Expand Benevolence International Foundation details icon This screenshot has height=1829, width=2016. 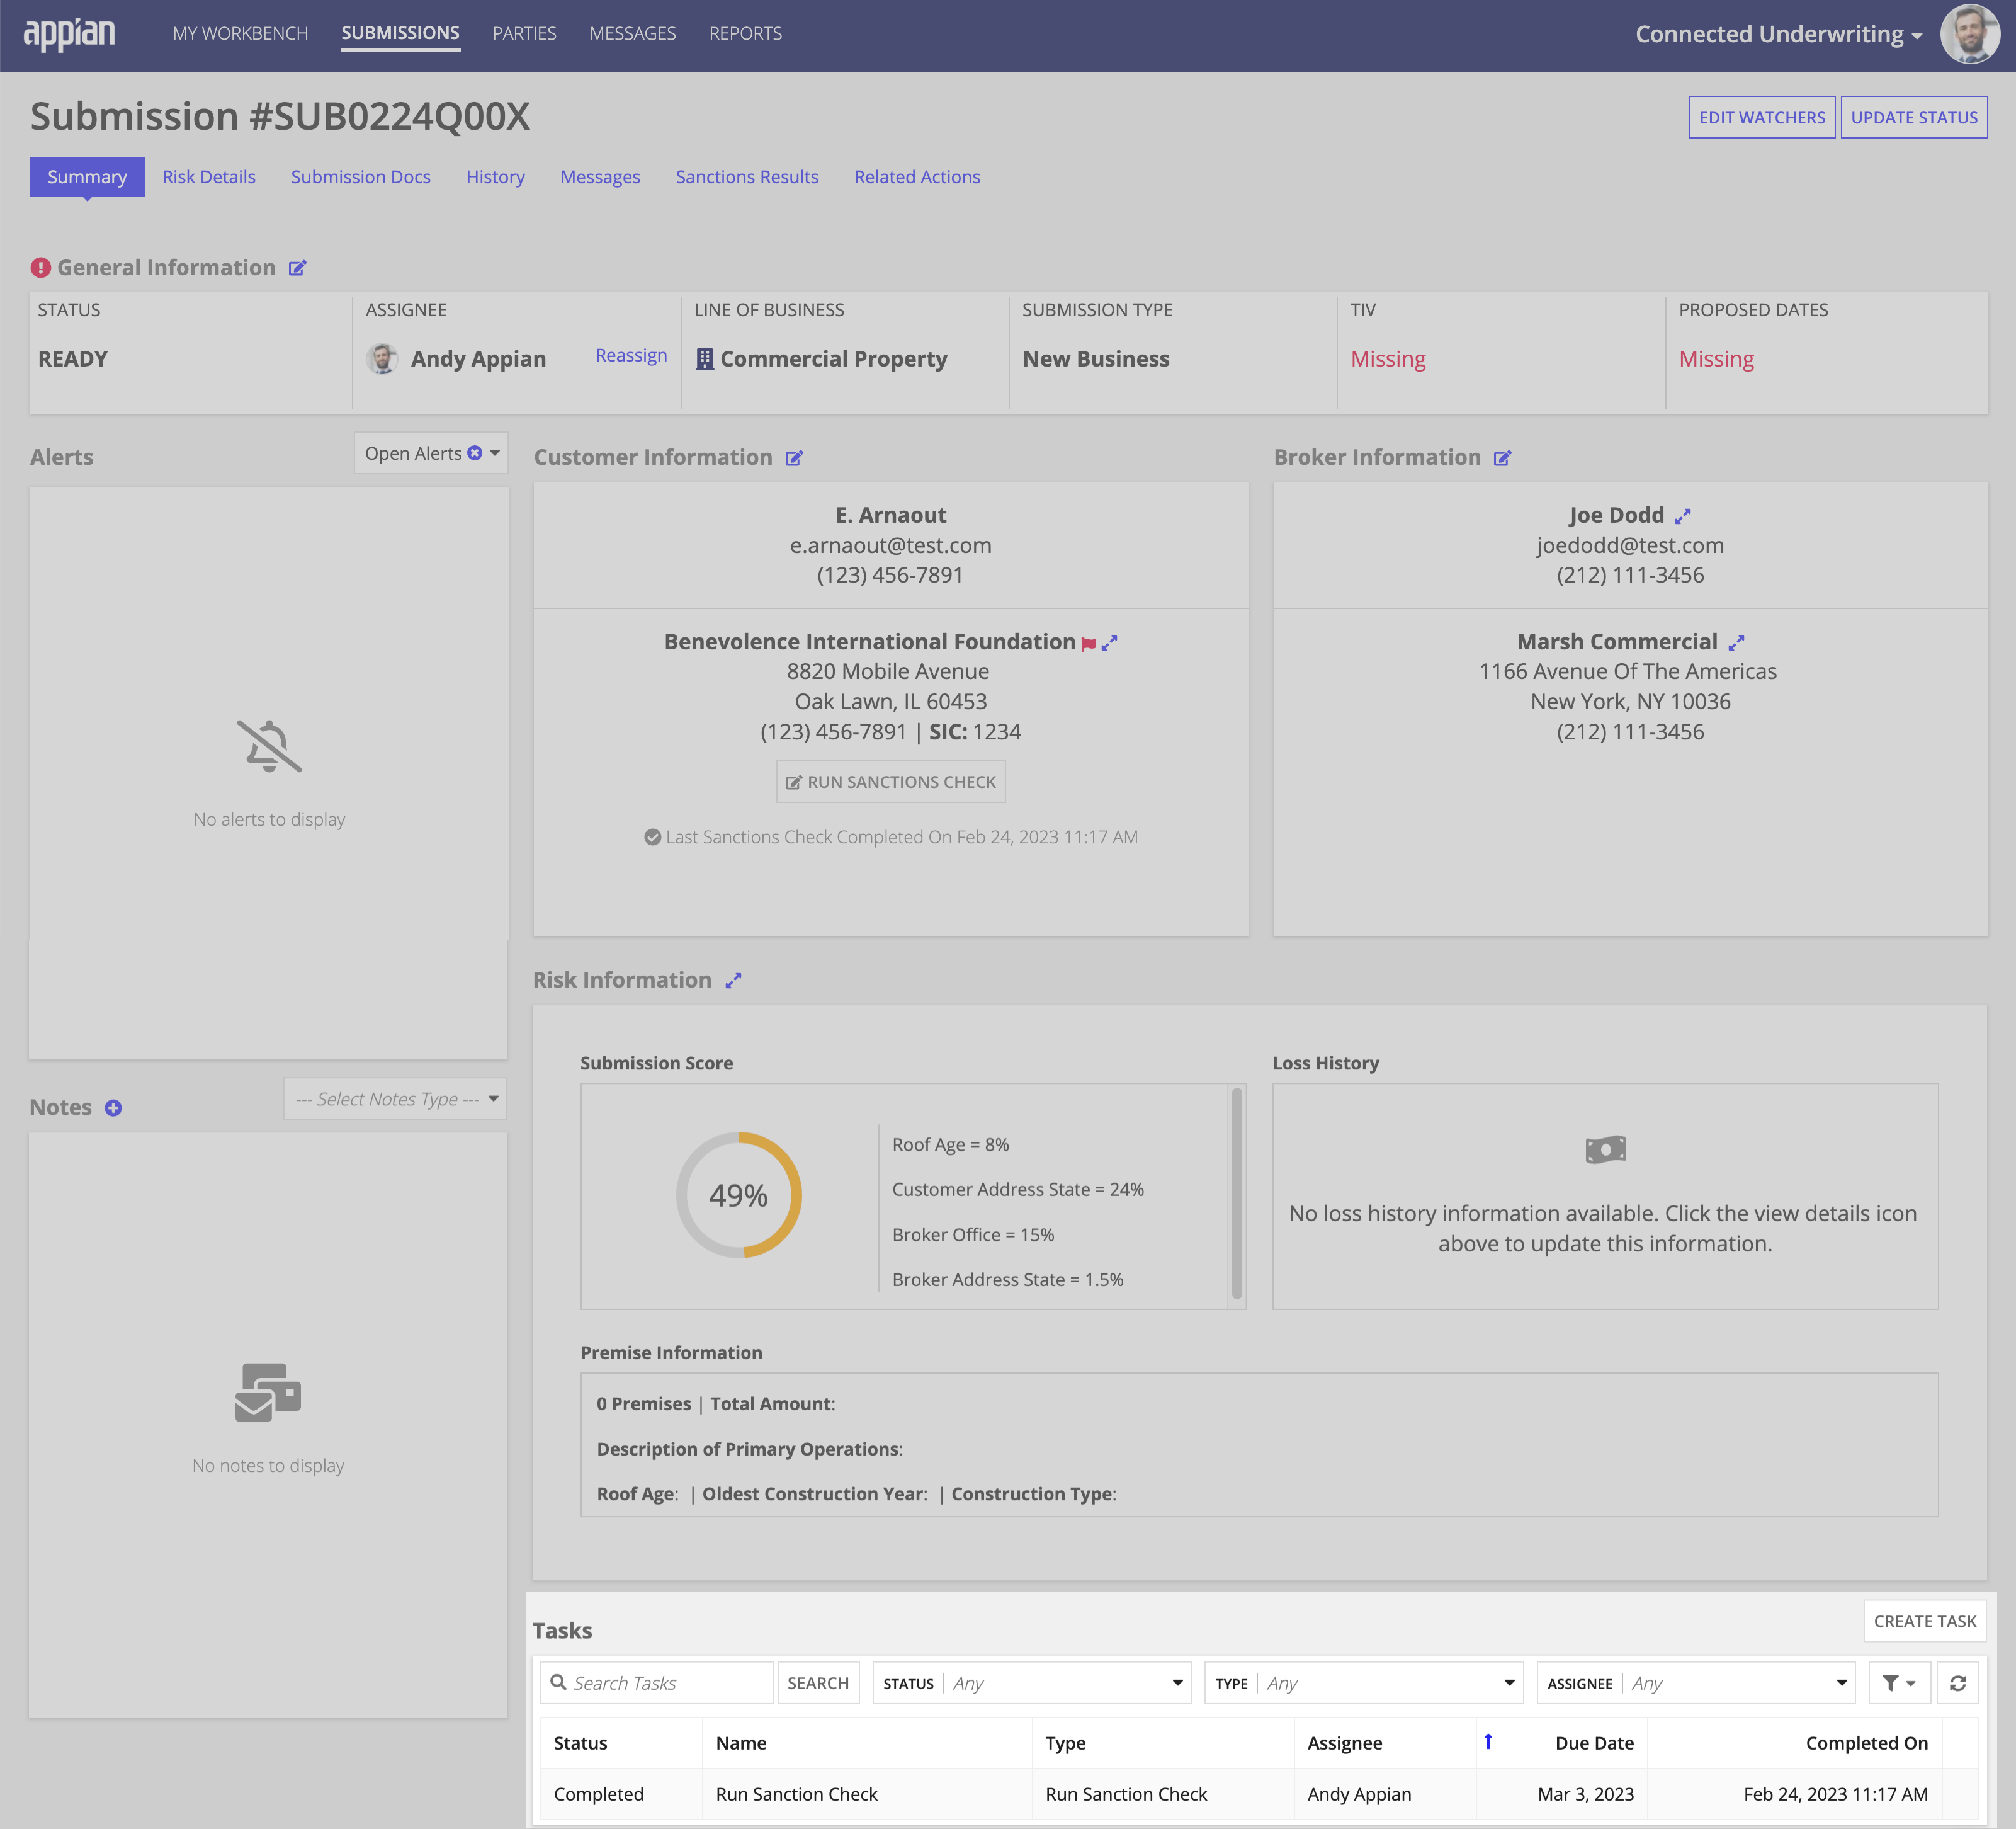point(1109,643)
